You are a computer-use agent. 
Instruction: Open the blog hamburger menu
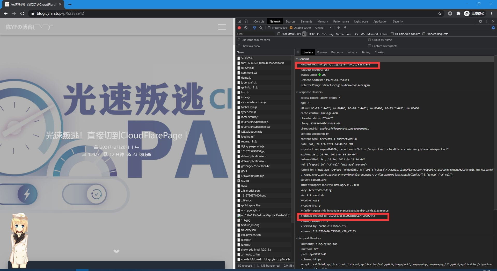pyautogui.click(x=222, y=27)
